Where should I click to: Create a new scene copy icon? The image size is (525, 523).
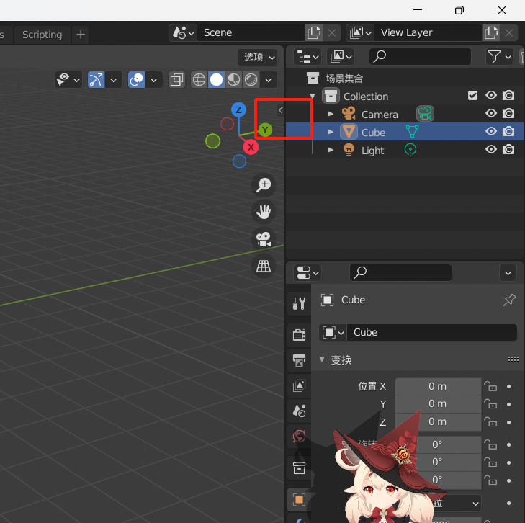tap(314, 33)
